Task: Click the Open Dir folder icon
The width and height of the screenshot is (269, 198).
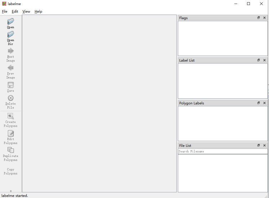Action: coord(11,34)
